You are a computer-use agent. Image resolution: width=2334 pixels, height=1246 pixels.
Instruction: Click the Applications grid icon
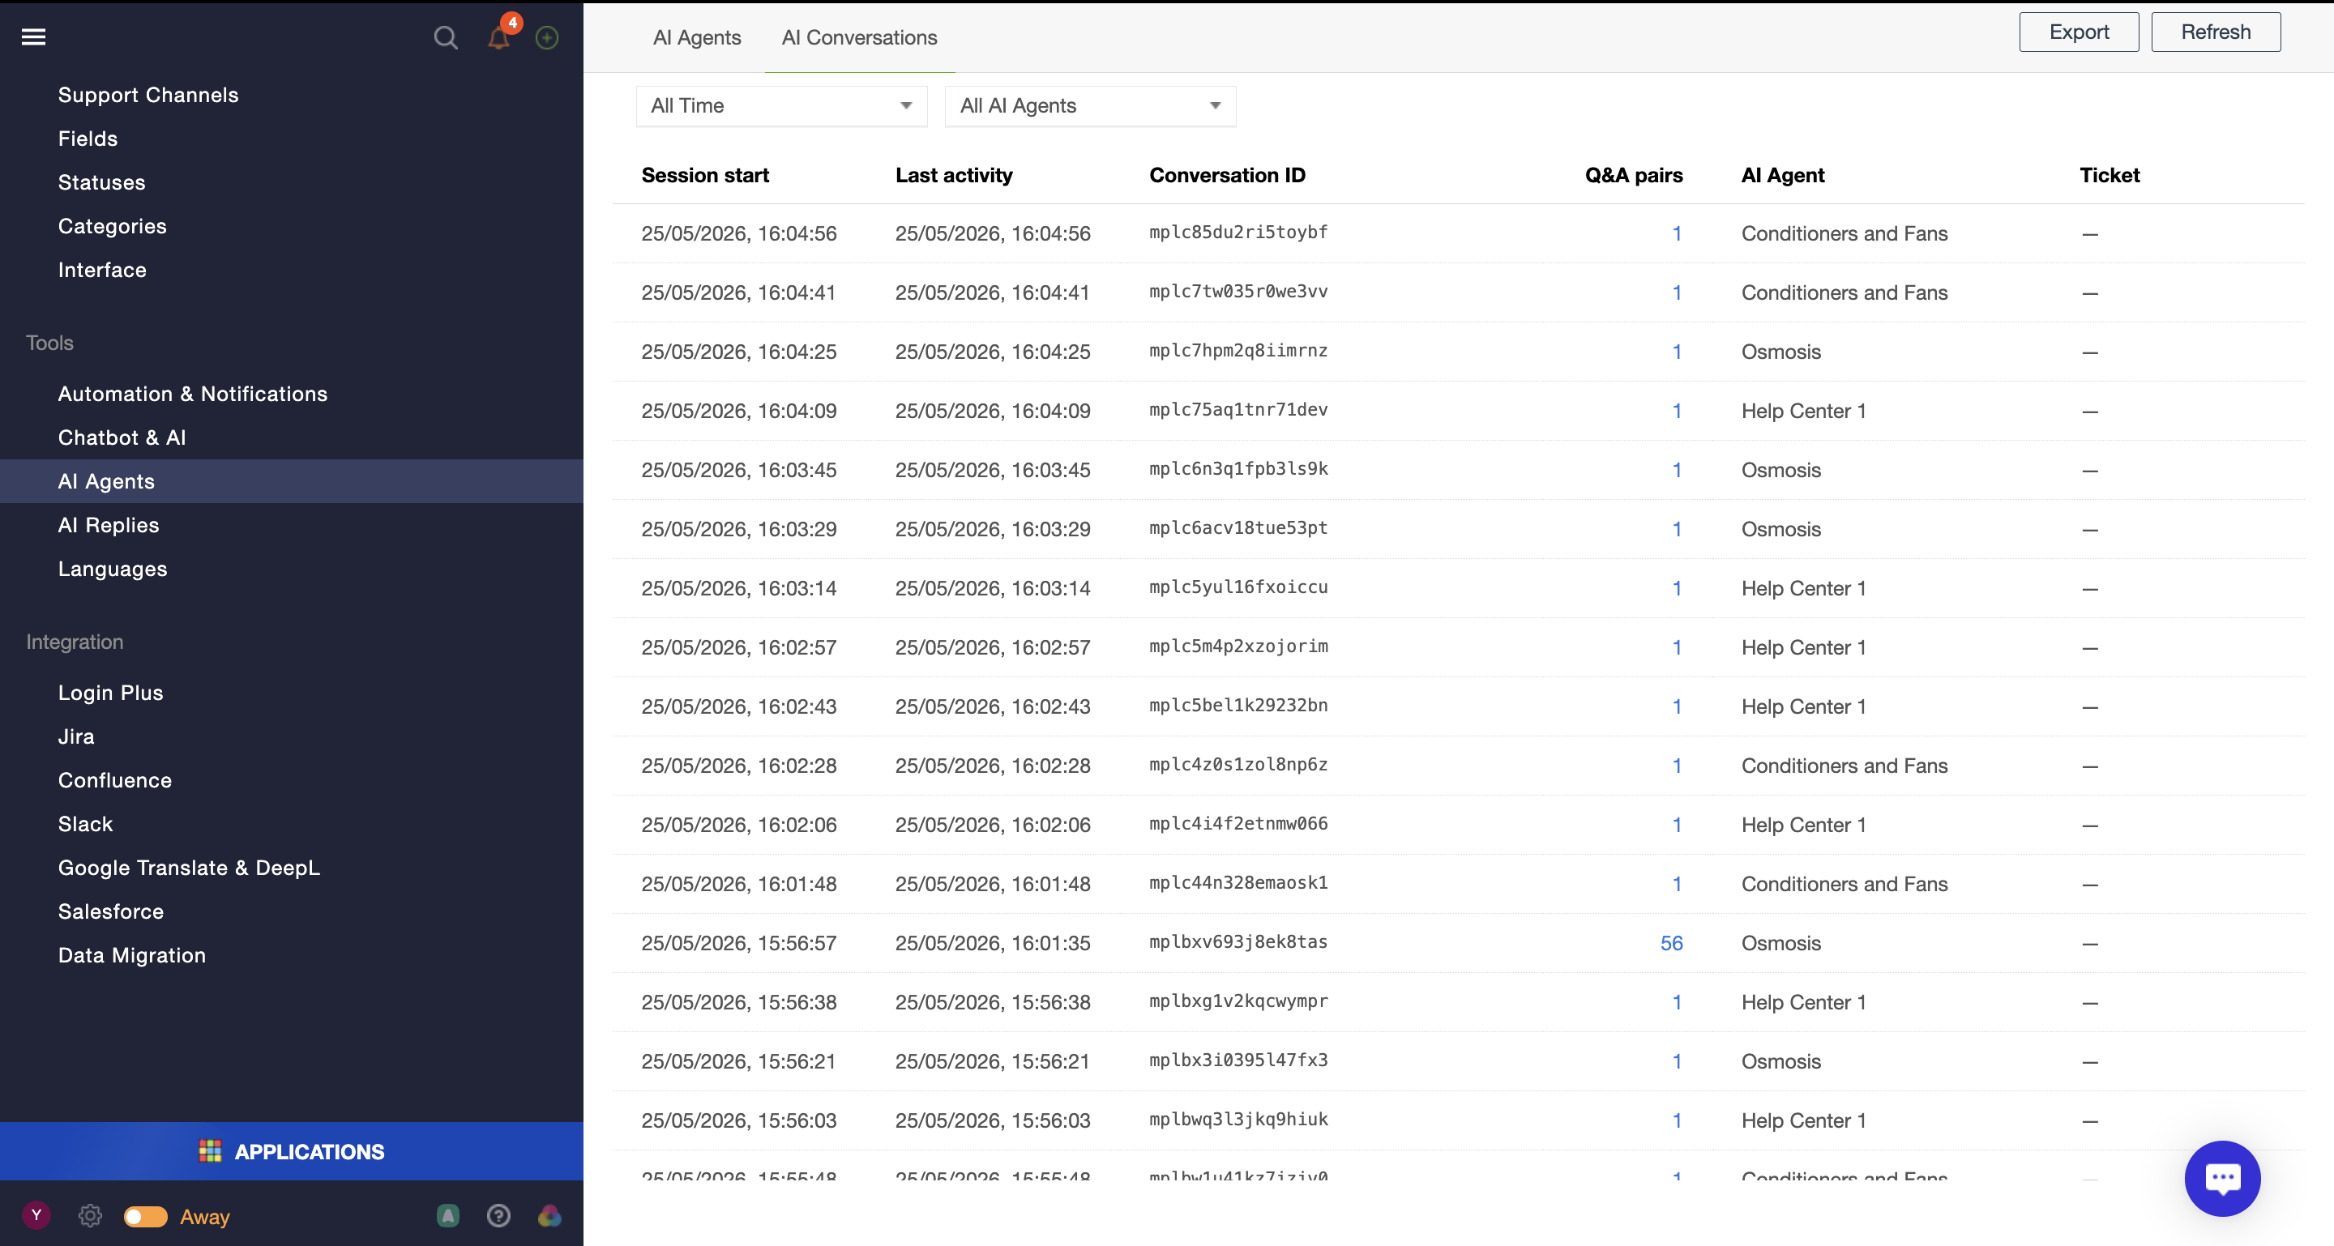pos(210,1151)
